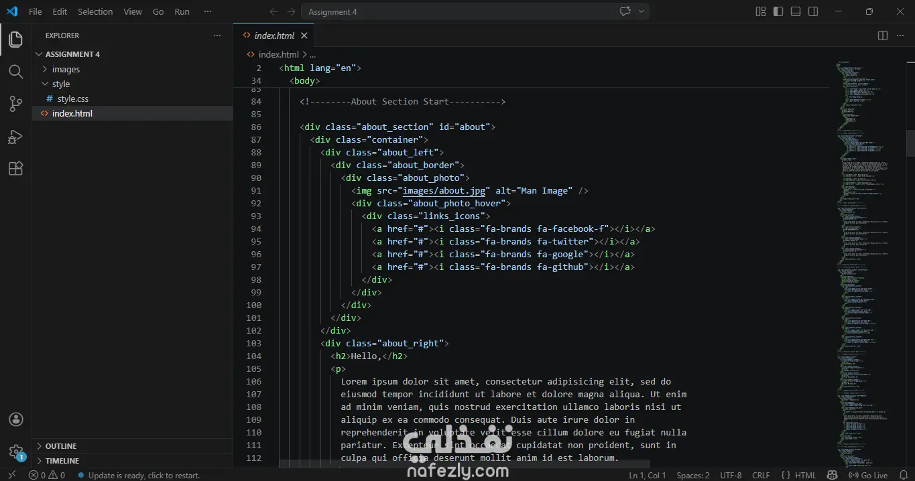Screen dimensions: 915x481
Task: Click the About Section Start comment
Action: [403, 101]
